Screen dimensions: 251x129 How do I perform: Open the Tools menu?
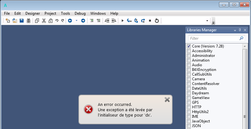(65, 13)
